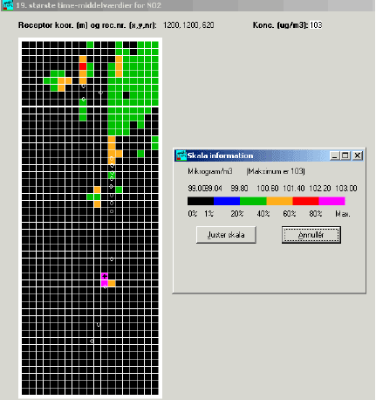376x400 pixels.
Task: Maximize the Skala information dialog
Action: click(345, 155)
